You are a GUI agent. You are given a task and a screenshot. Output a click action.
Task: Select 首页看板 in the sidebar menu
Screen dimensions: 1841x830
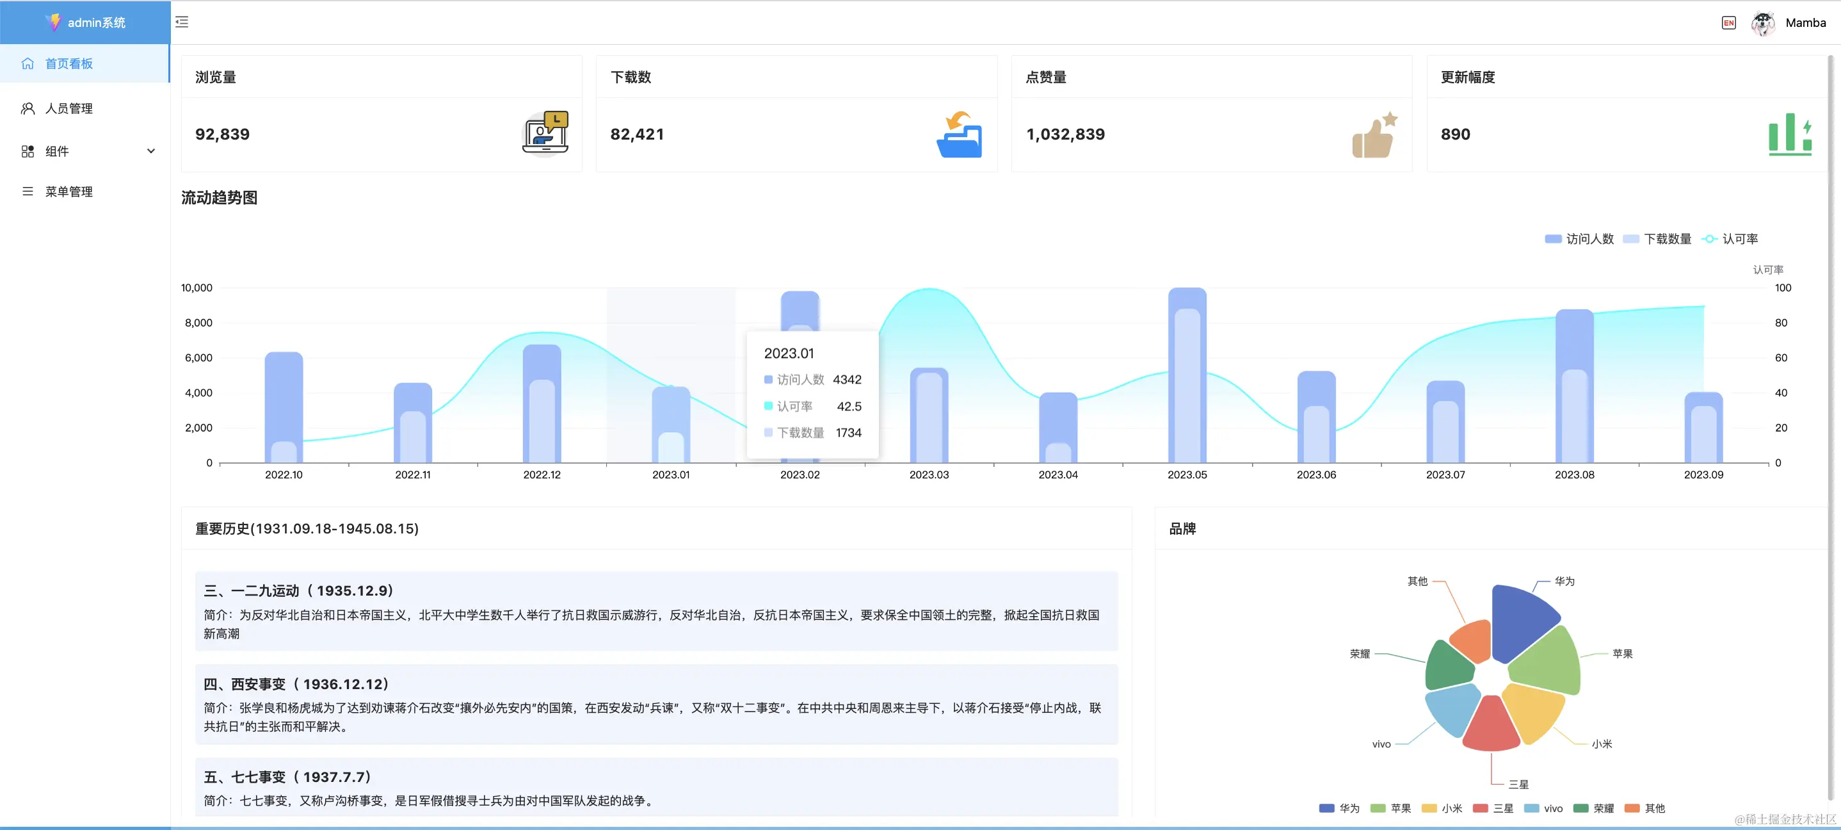[68, 63]
